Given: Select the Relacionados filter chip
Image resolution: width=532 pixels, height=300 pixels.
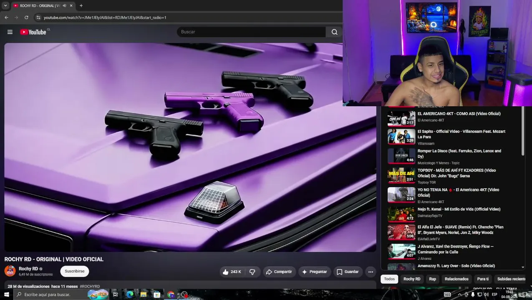Looking at the screenshot, I should 456,279.
